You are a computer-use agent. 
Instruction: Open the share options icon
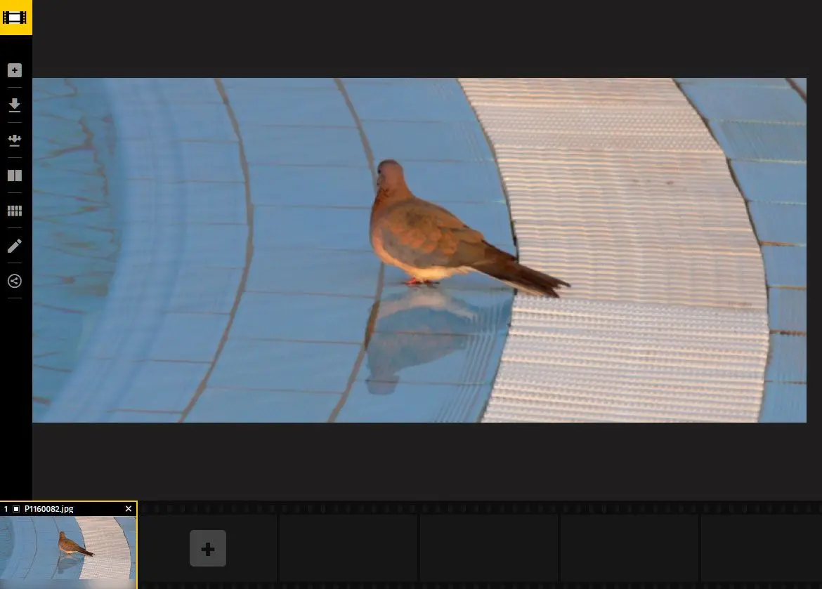tap(15, 281)
